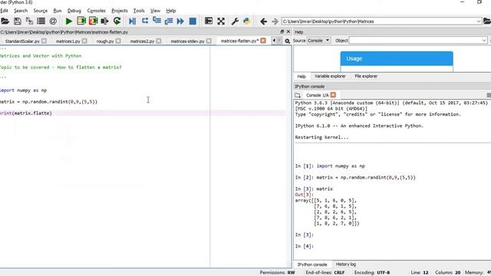The height and width of the screenshot is (276, 491).
Task: Close the editor pane
Action: tap(288, 31)
